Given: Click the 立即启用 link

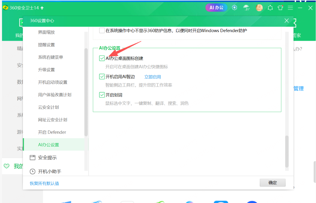Looking at the screenshot, I should click(x=153, y=77).
